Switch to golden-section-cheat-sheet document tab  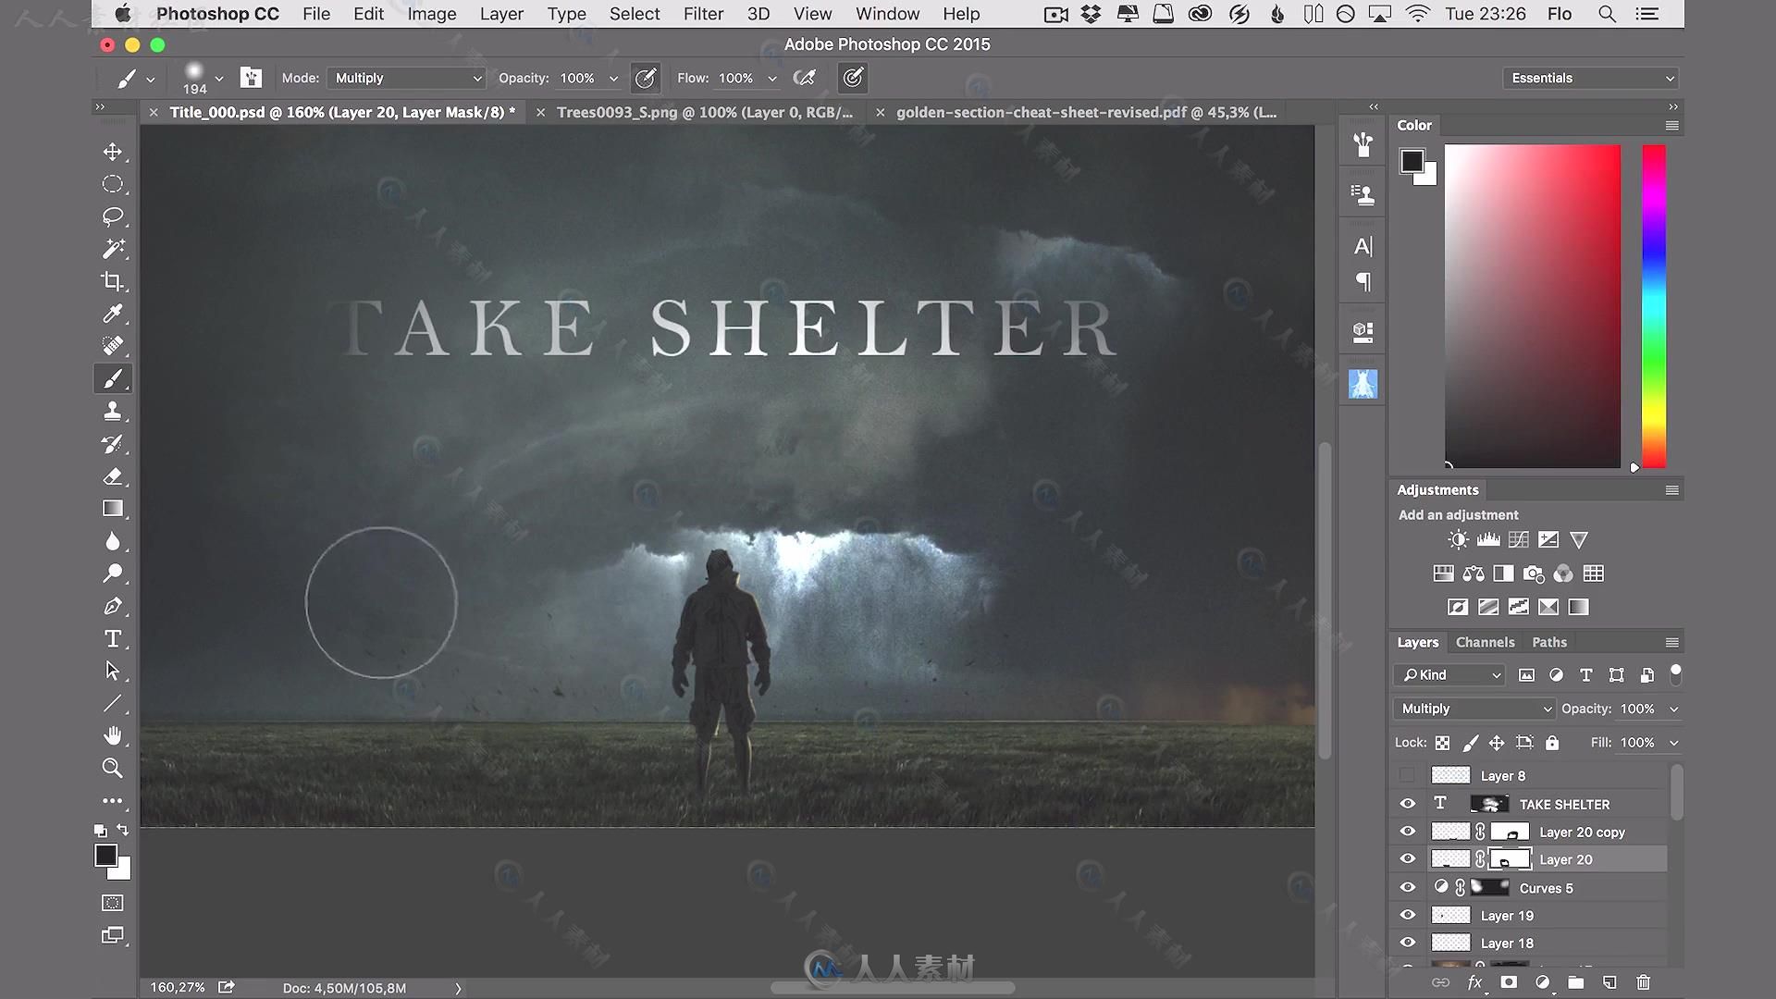(x=1086, y=112)
